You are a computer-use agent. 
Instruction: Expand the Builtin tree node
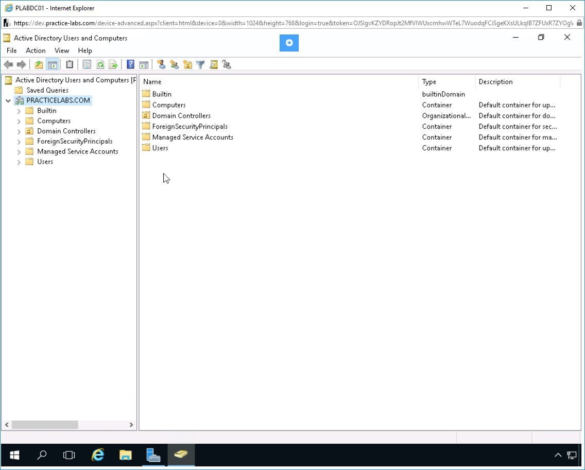point(19,111)
